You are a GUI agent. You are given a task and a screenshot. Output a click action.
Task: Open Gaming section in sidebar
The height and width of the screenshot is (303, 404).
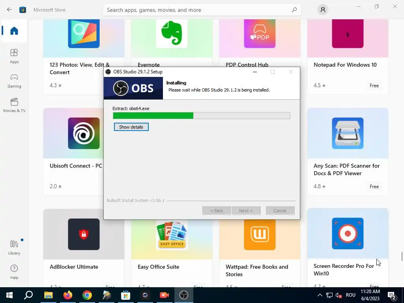tap(14, 80)
